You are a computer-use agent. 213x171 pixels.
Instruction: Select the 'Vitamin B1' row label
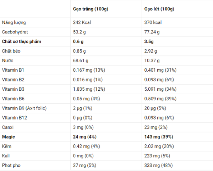13,70
